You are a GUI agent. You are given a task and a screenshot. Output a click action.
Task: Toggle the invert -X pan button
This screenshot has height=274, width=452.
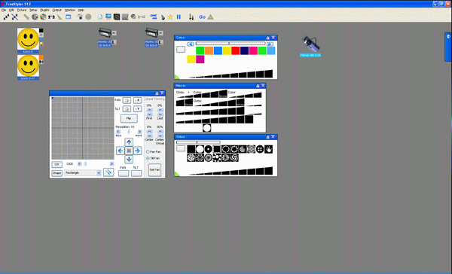click(138, 100)
